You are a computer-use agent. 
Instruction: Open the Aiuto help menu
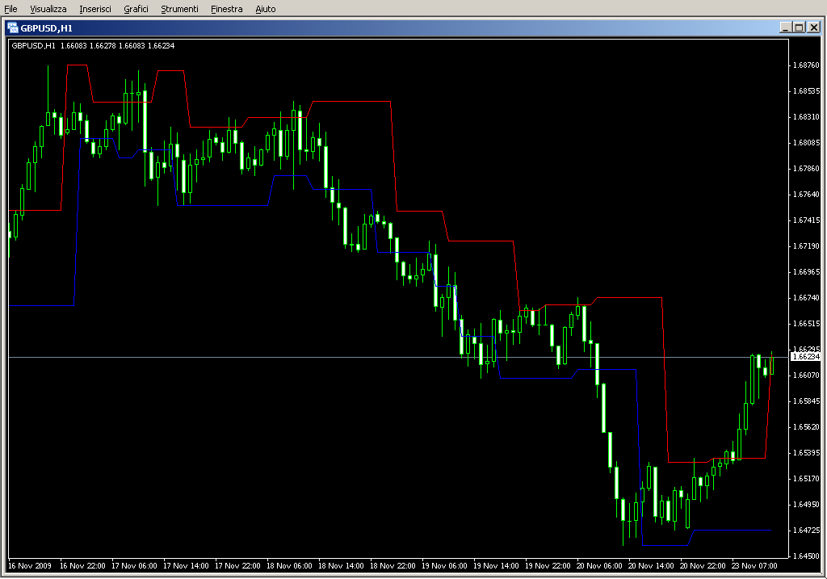[265, 9]
